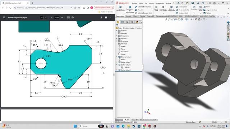Select Ángulo de salida tool

click(210, 10)
